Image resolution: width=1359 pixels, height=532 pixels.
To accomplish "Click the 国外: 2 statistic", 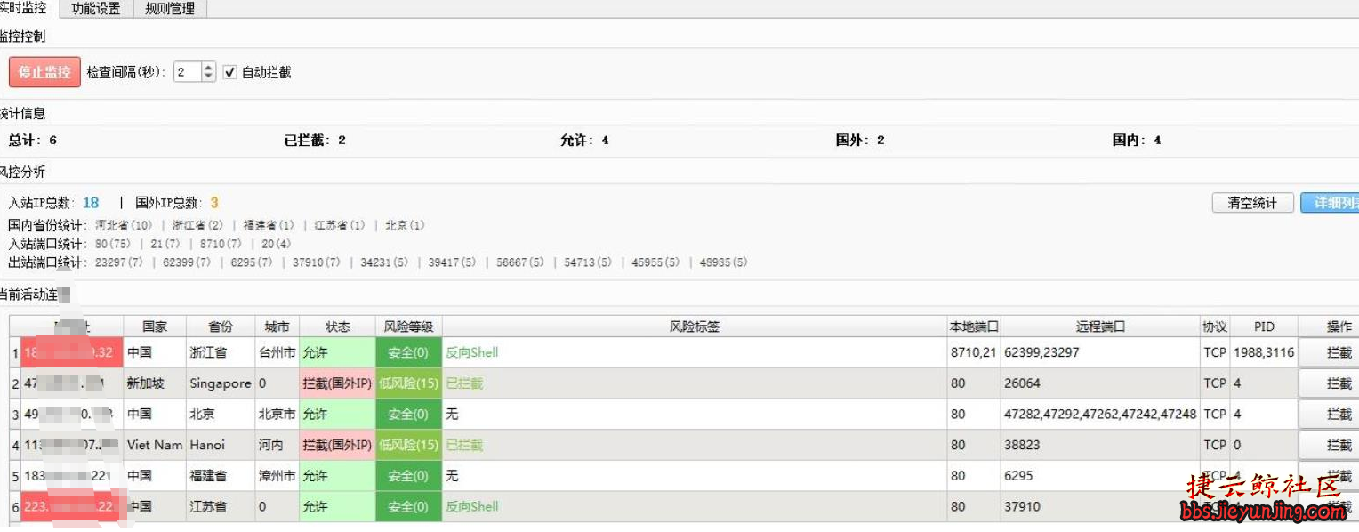I will 860,141.
